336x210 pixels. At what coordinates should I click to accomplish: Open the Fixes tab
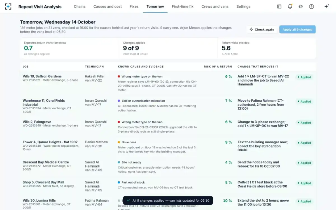[134, 6]
